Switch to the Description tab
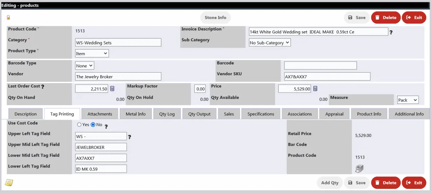 (x=25, y=114)
